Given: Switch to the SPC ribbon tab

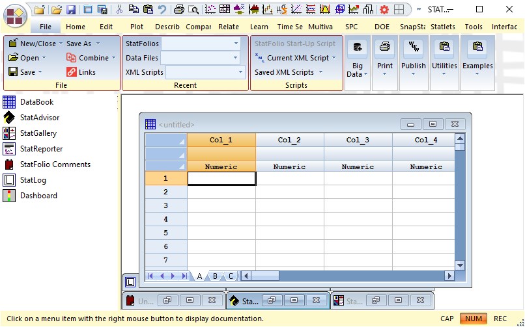Looking at the screenshot, I should click(351, 27).
